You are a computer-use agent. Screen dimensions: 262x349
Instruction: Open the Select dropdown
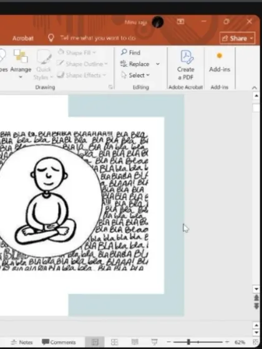(135, 75)
